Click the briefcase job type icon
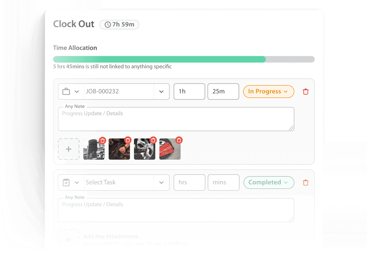This screenshot has height=254, width=367. coord(66,91)
